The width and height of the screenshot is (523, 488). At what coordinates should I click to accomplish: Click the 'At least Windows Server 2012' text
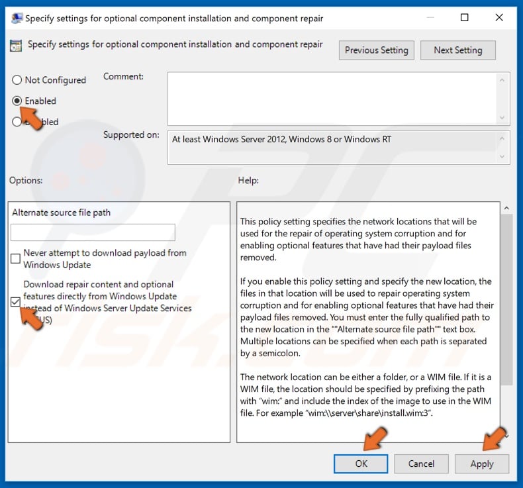281,139
